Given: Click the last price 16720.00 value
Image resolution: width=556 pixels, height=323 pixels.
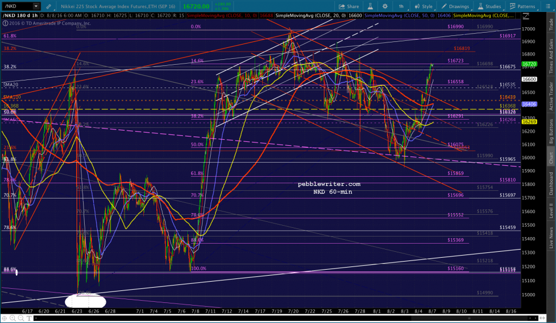Looking at the screenshot, I should tap(196, 7).
